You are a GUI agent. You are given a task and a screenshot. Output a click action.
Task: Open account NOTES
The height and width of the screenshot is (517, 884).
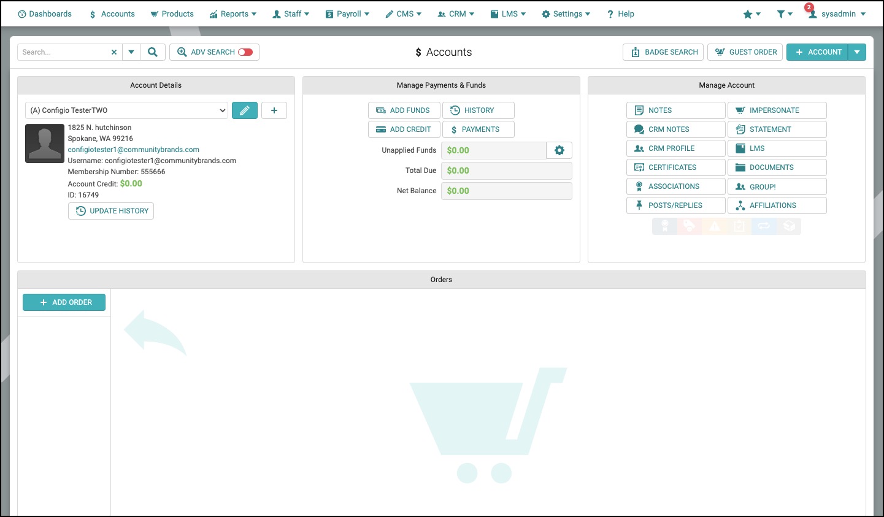pos(676,110)
